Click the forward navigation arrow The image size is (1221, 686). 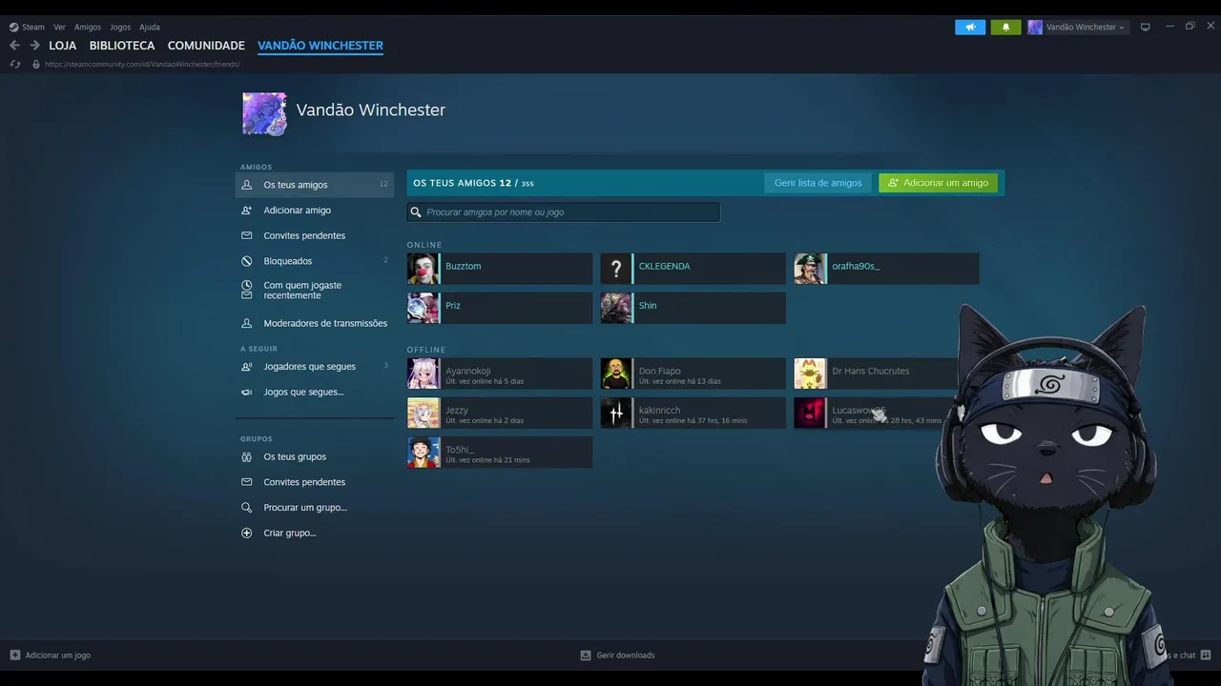34,45
